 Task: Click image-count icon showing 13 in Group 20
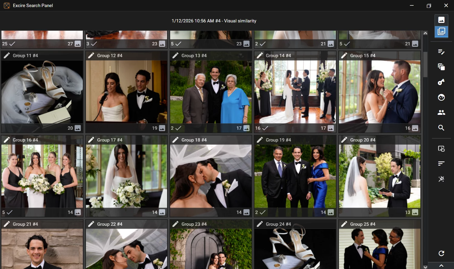tap(415, 212)
